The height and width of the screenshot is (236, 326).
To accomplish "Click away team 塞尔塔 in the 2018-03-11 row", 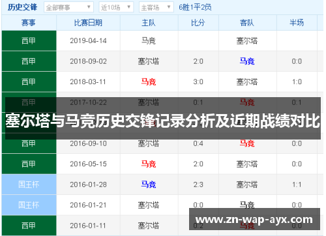I will point(247,81).
